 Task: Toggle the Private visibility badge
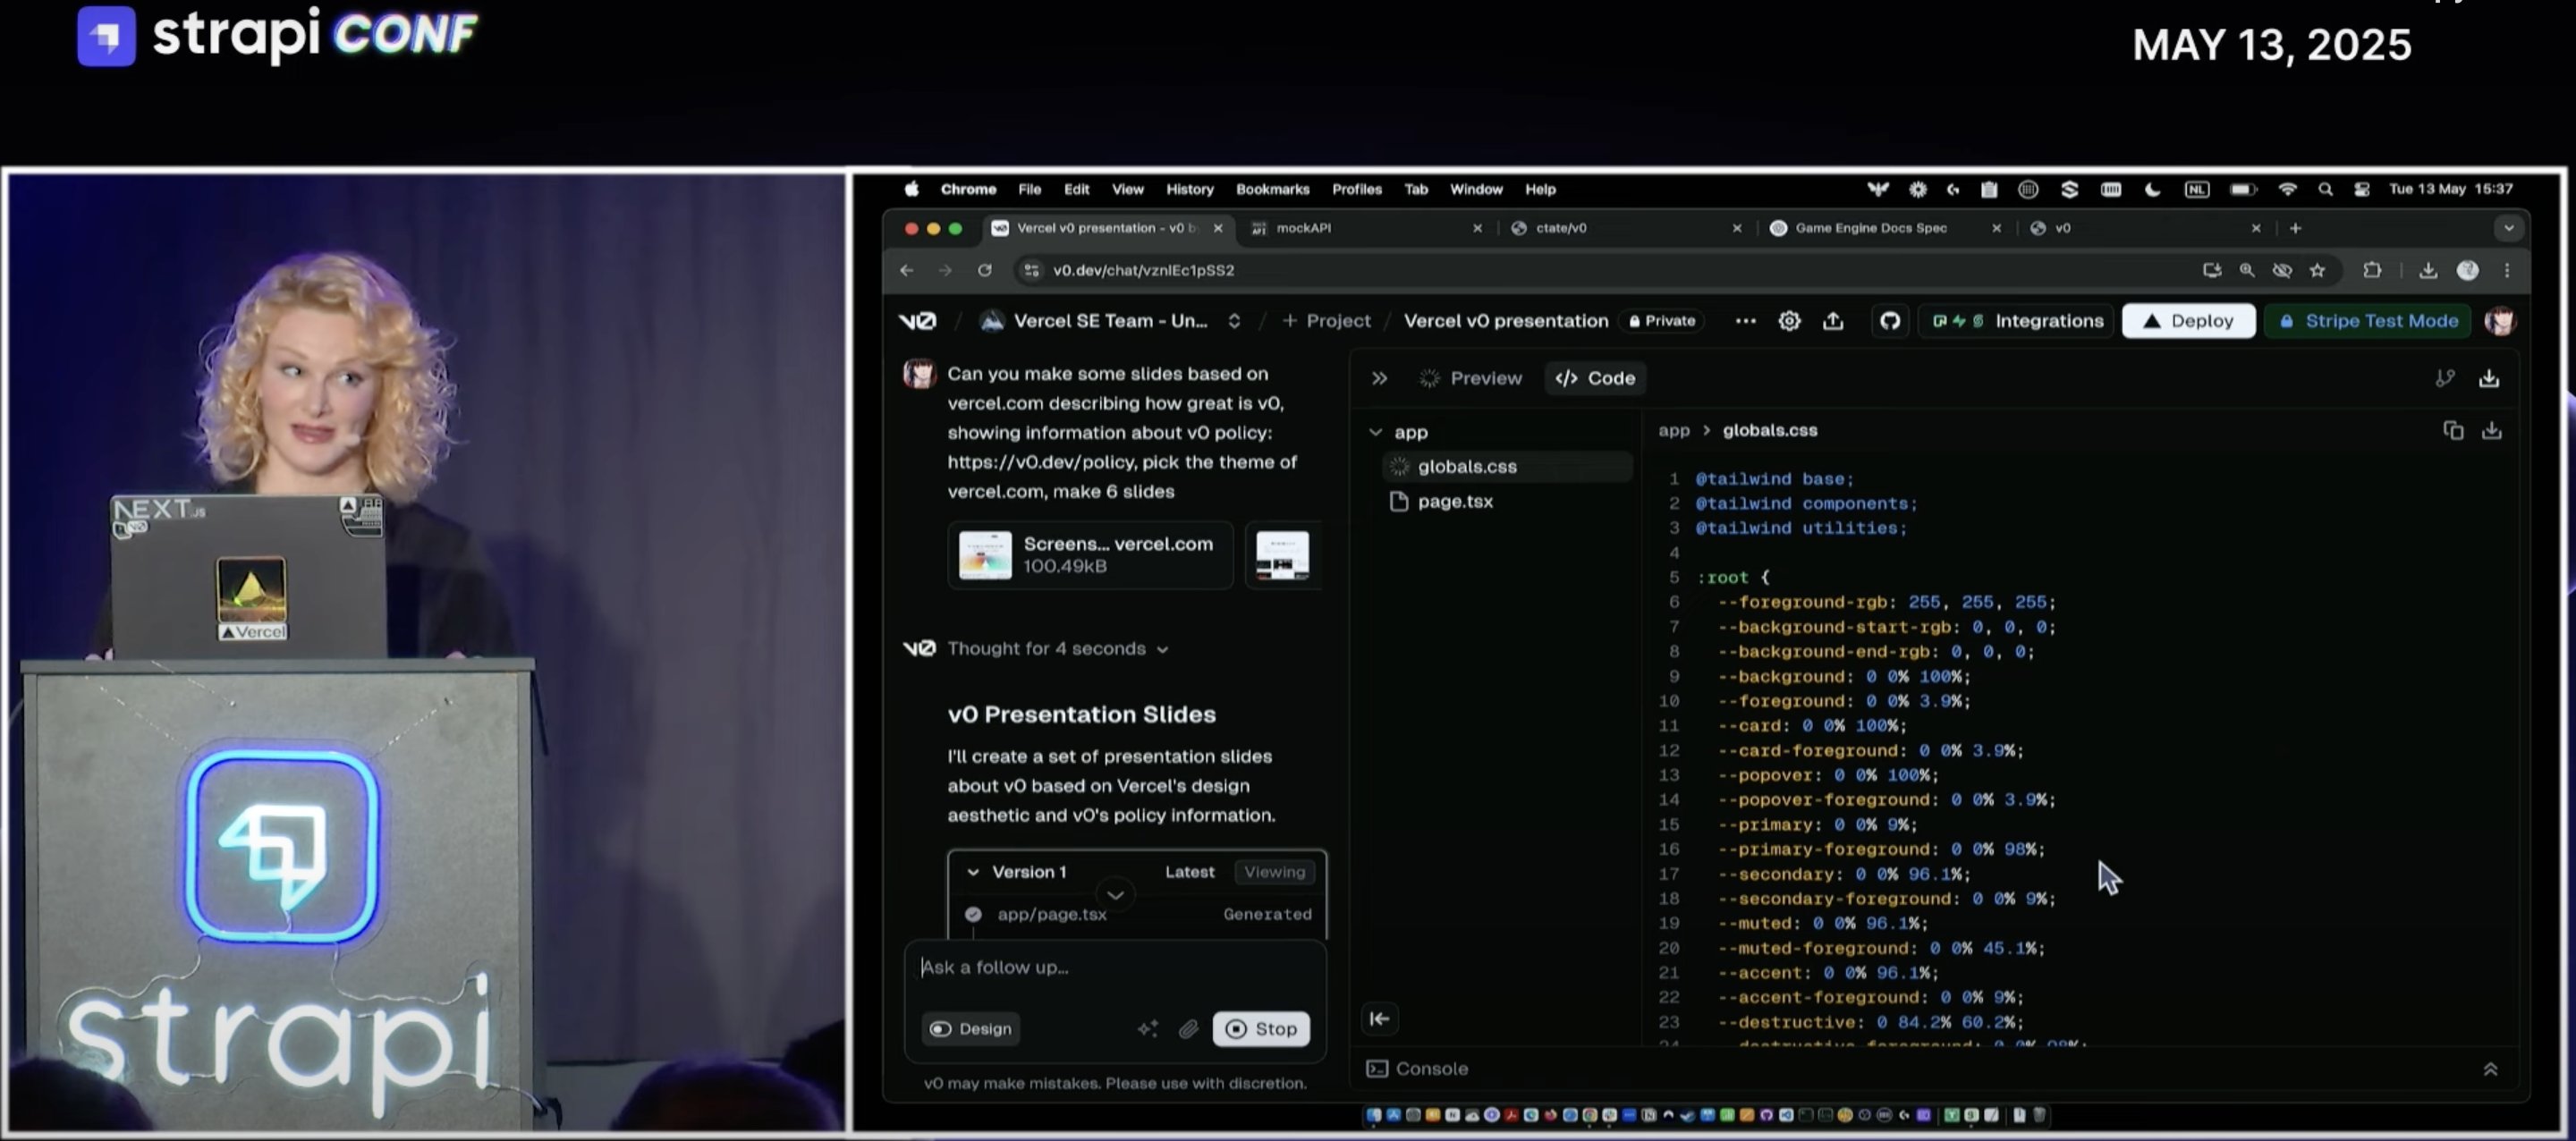(x=1662, y=321)
